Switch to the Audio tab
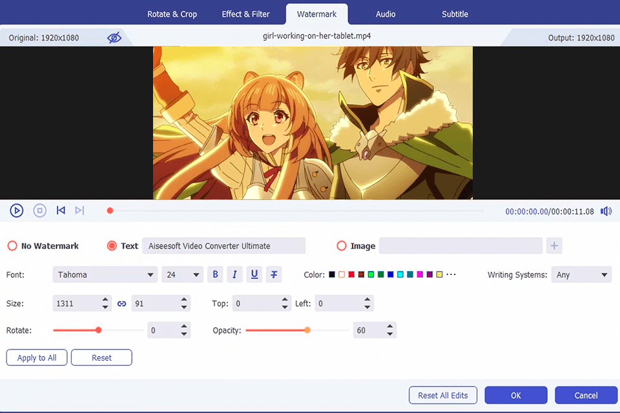Image resolution: width=620 pixels, height=413 pixels. tap(385, 14)
